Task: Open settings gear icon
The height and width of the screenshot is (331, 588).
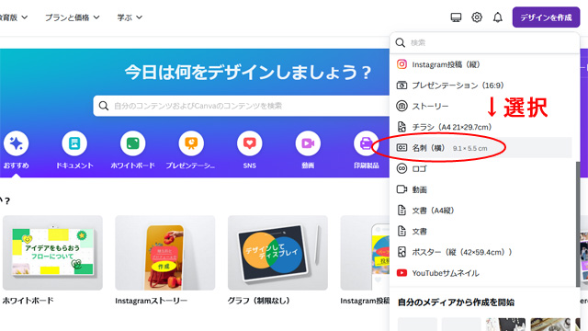Action: tap(477, 17)
